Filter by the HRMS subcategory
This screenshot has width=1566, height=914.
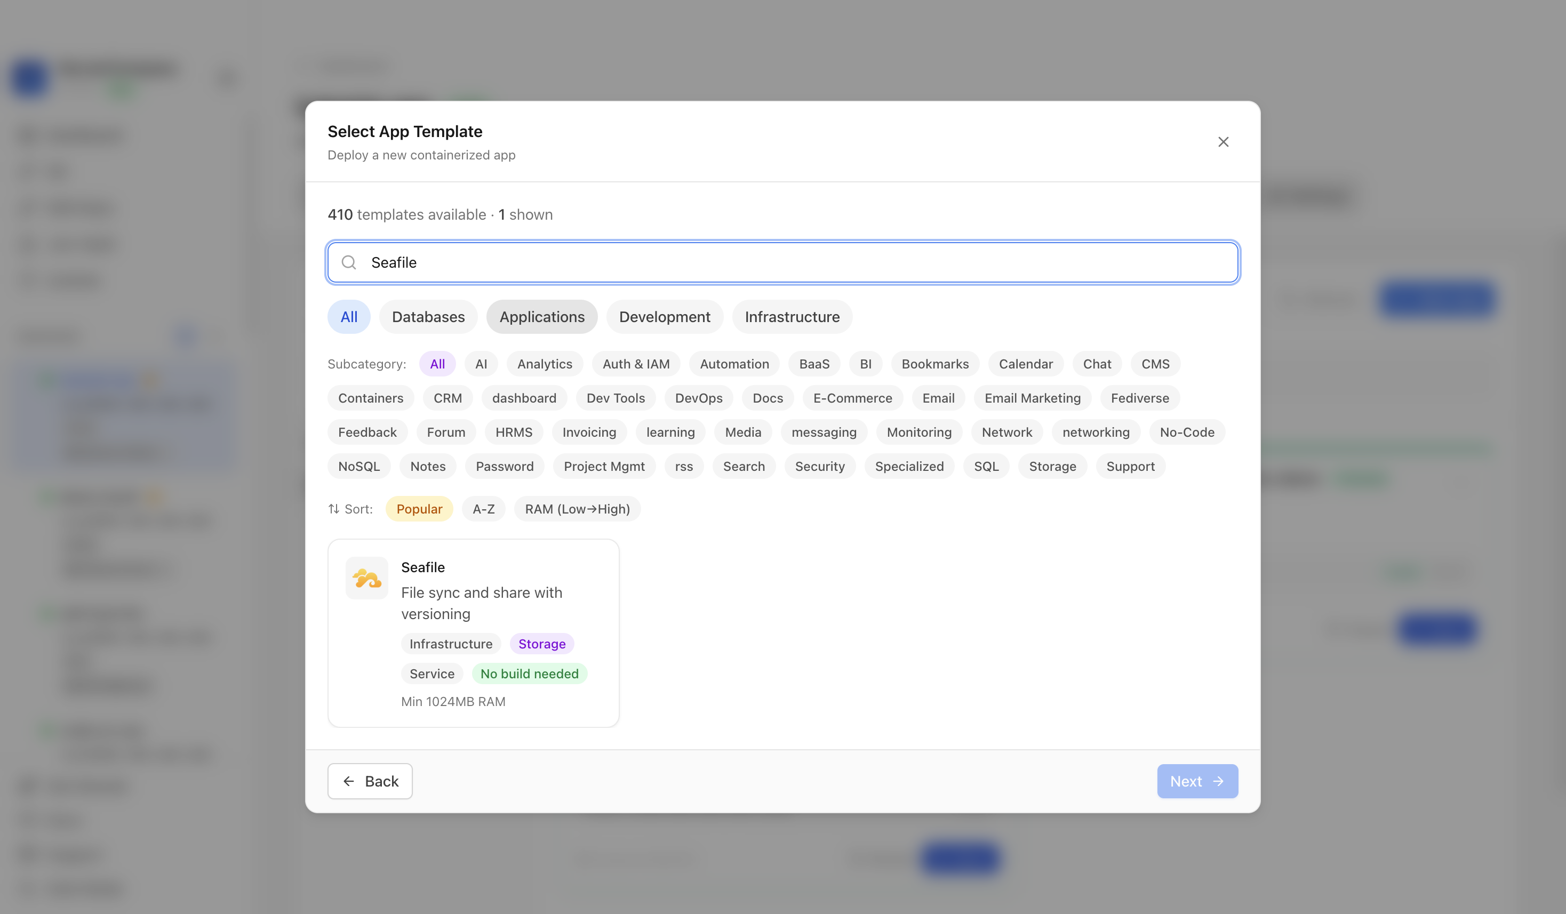(x=514, y=432)
